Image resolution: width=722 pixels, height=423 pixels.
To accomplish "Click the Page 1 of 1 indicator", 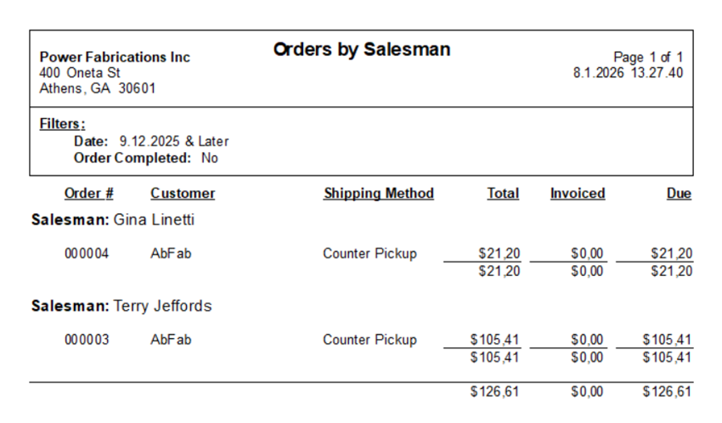I will 648,57.
